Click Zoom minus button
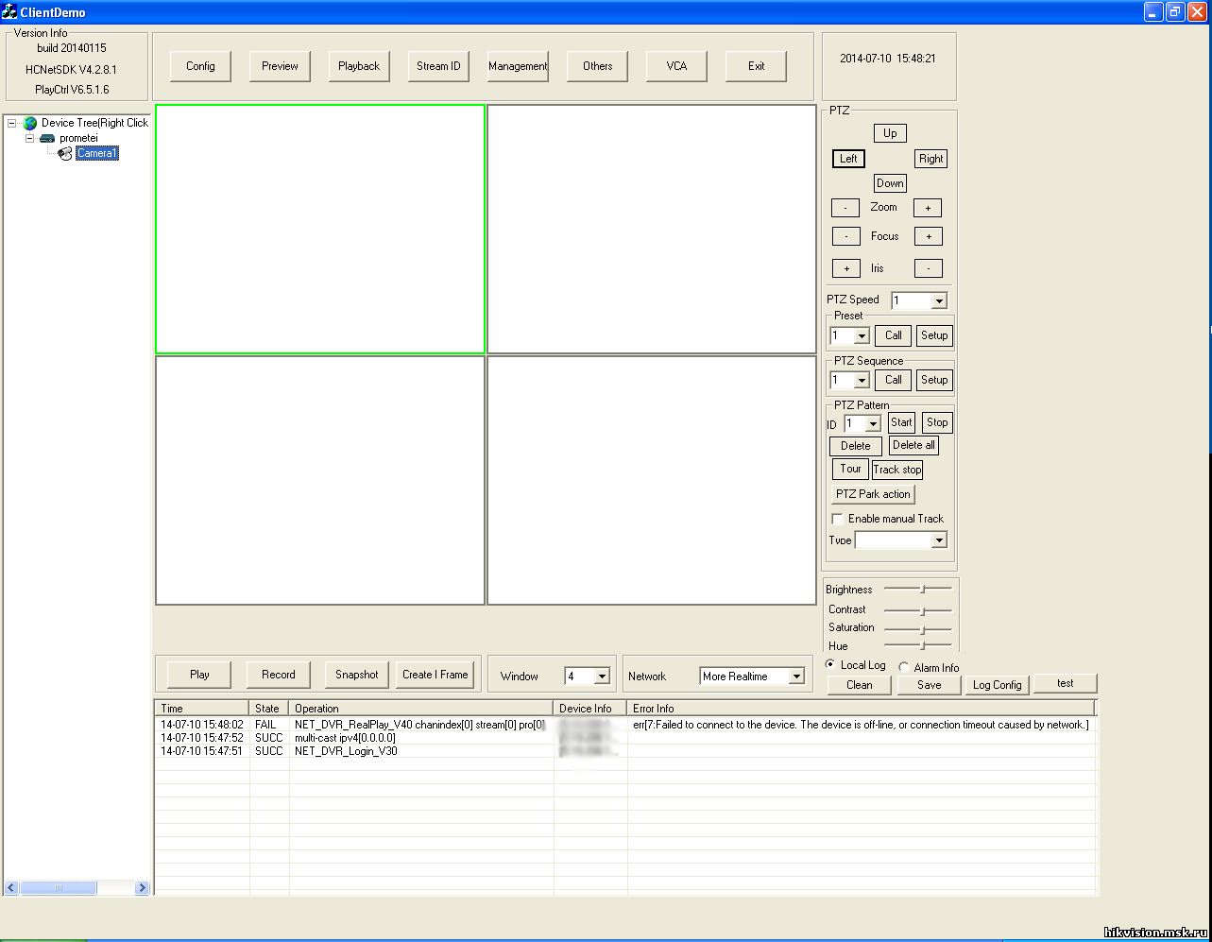This screenshot has width=1212, height=942. (x=845, y=208)
